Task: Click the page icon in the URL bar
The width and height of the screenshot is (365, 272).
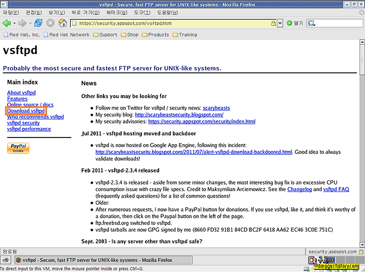Action: tap(74, 23)
